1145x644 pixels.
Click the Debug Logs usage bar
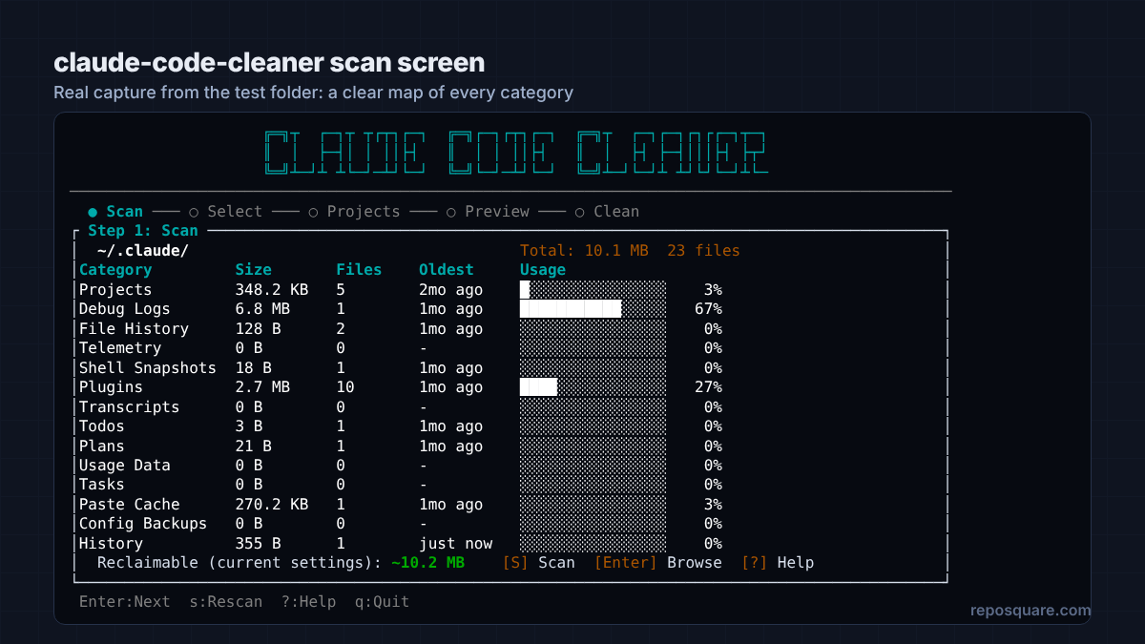click(593, 309)
